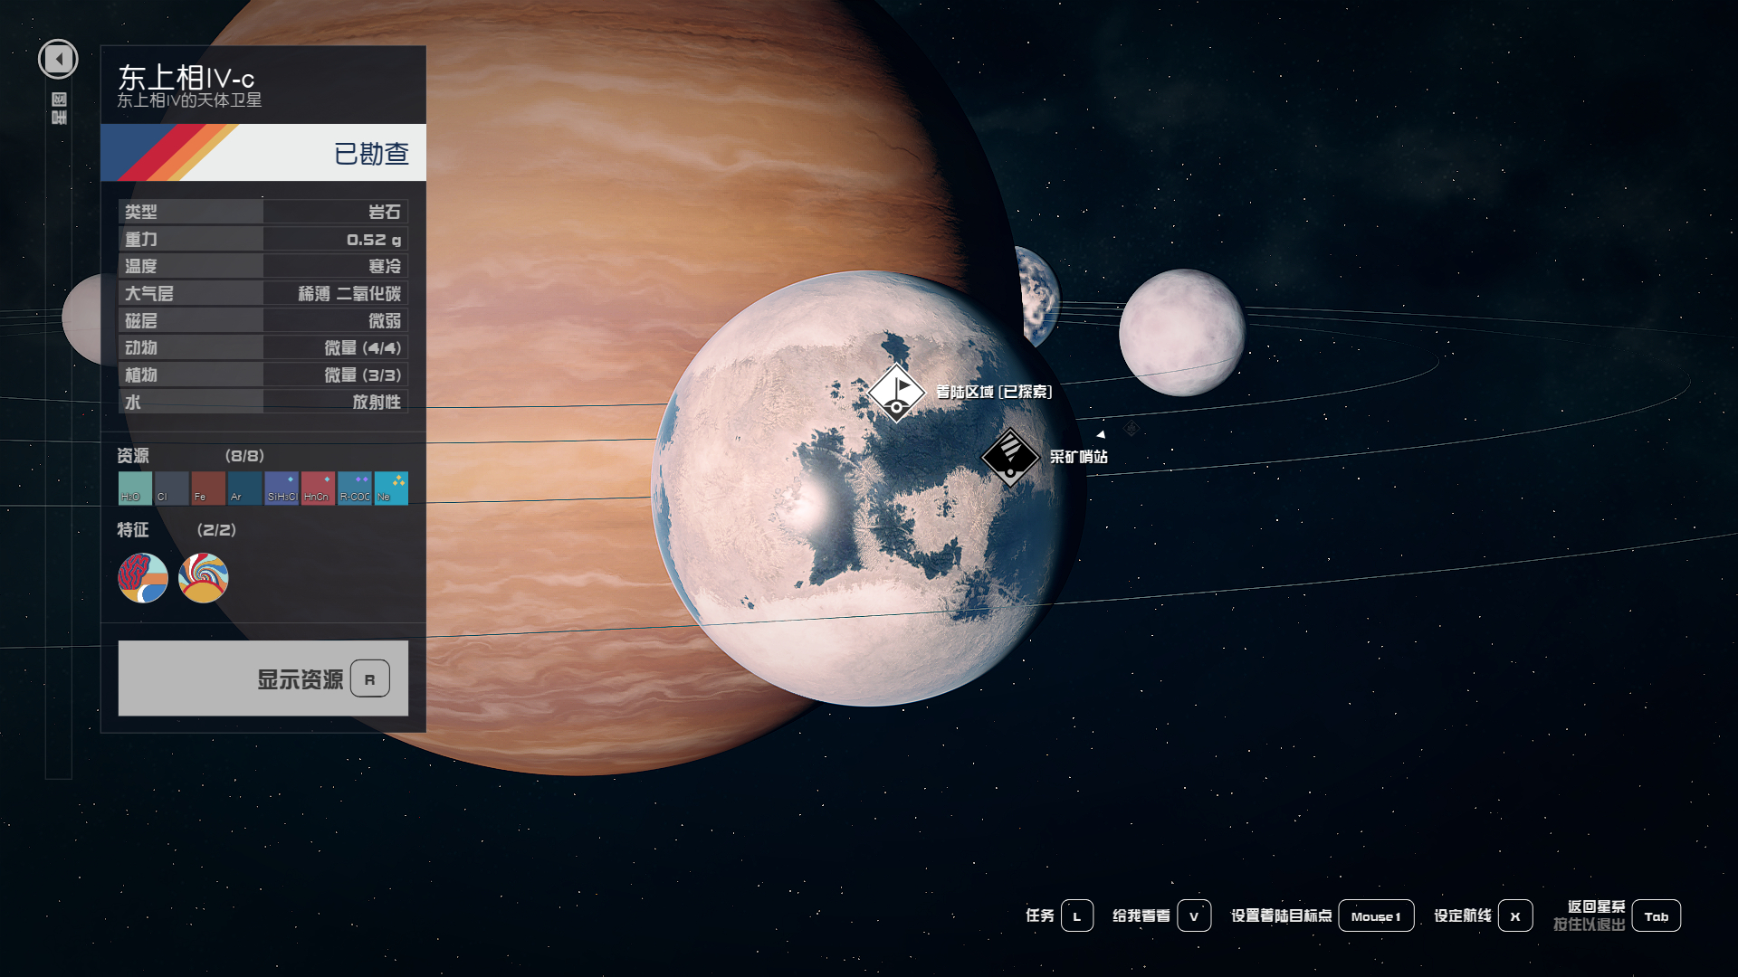Click the 着陆区域 [已探索] label

[994, 392]
